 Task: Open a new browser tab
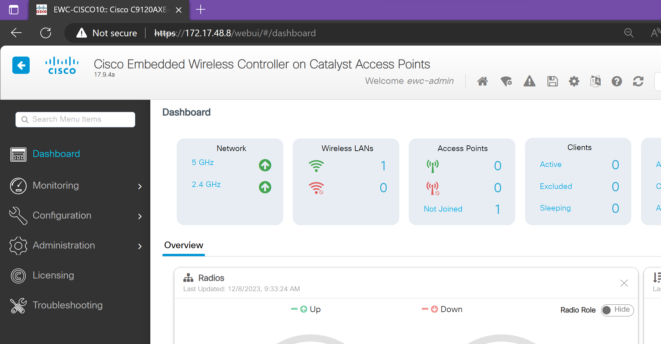[x=201, y=10]
